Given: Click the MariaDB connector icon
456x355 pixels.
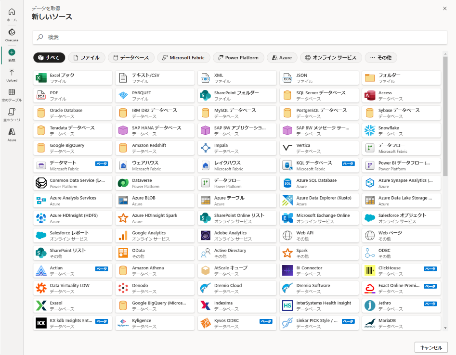Looking at the screenshot, I should 370,323.
